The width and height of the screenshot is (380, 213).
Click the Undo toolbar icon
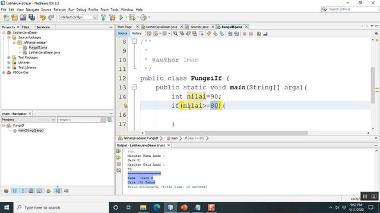[43, 17]
